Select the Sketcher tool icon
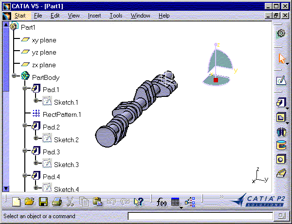 [x=281, y=81]
